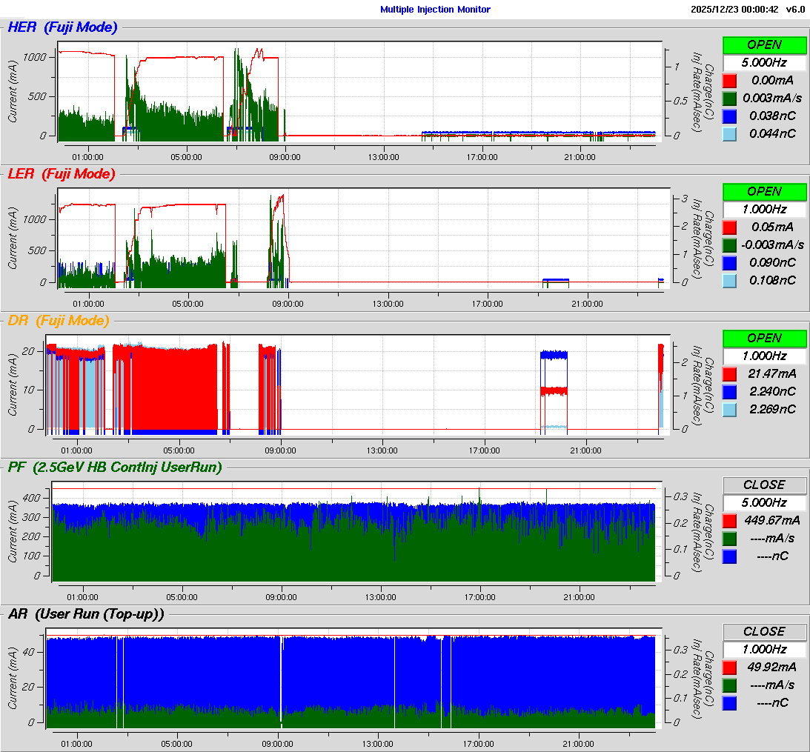Click the PF dark green rate swatch

point(729,538)
